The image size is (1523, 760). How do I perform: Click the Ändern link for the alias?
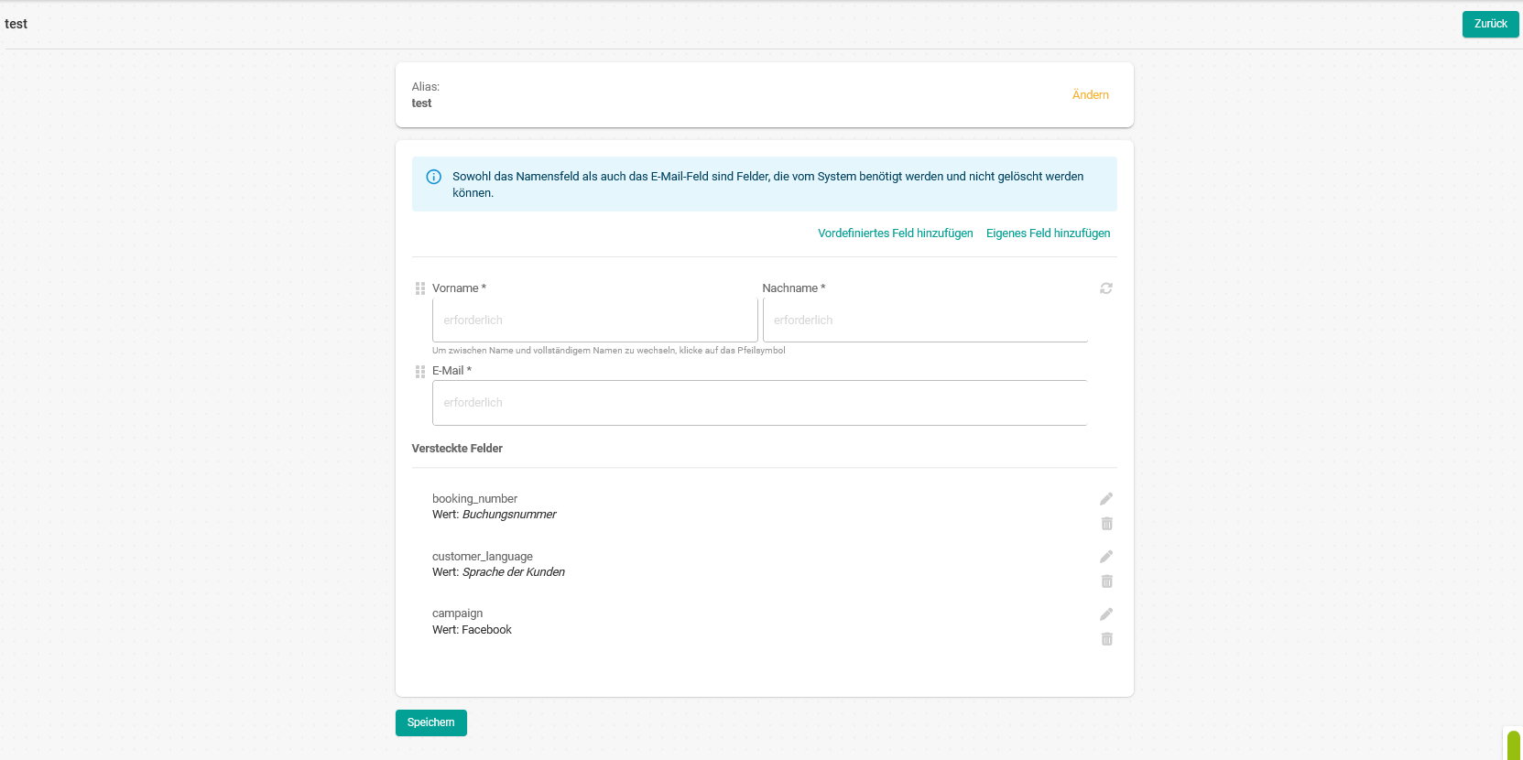(x=1090, y=95)
